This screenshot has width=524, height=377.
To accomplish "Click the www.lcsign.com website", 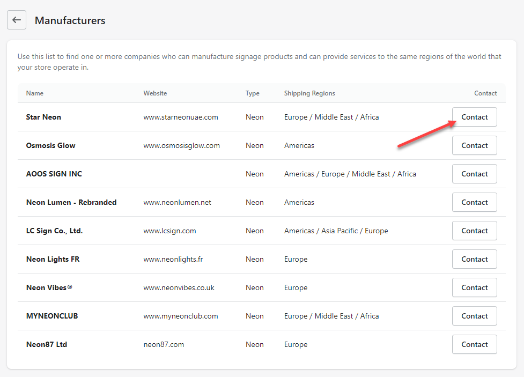I will click(x=169, y=231).
